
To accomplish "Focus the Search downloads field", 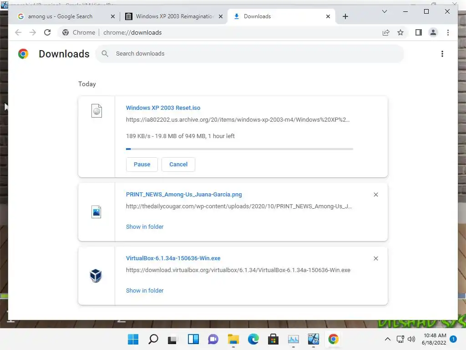I will [x=250, y=54].
